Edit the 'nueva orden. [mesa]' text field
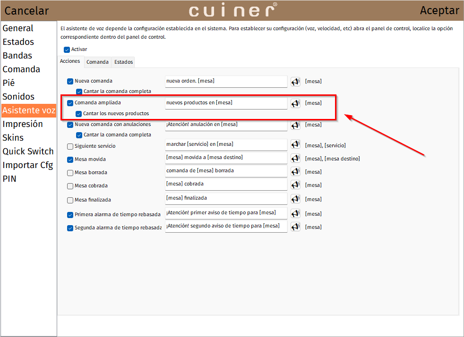Viewport: 464px width, 337px height. 226,82
